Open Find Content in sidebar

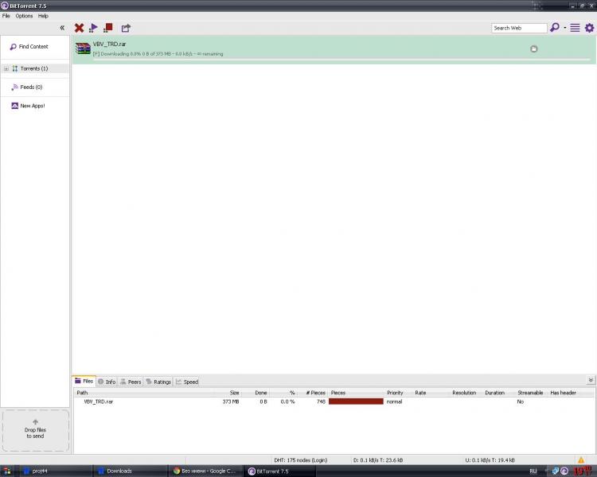pyautogui.click(x=33, y=47)
